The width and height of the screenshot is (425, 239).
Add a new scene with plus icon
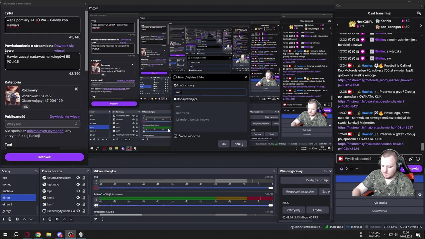[4, 219]
